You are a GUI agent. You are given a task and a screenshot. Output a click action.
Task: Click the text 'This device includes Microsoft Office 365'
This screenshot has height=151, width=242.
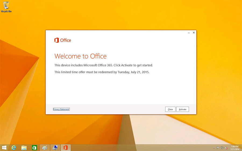(x=83, y=65)
